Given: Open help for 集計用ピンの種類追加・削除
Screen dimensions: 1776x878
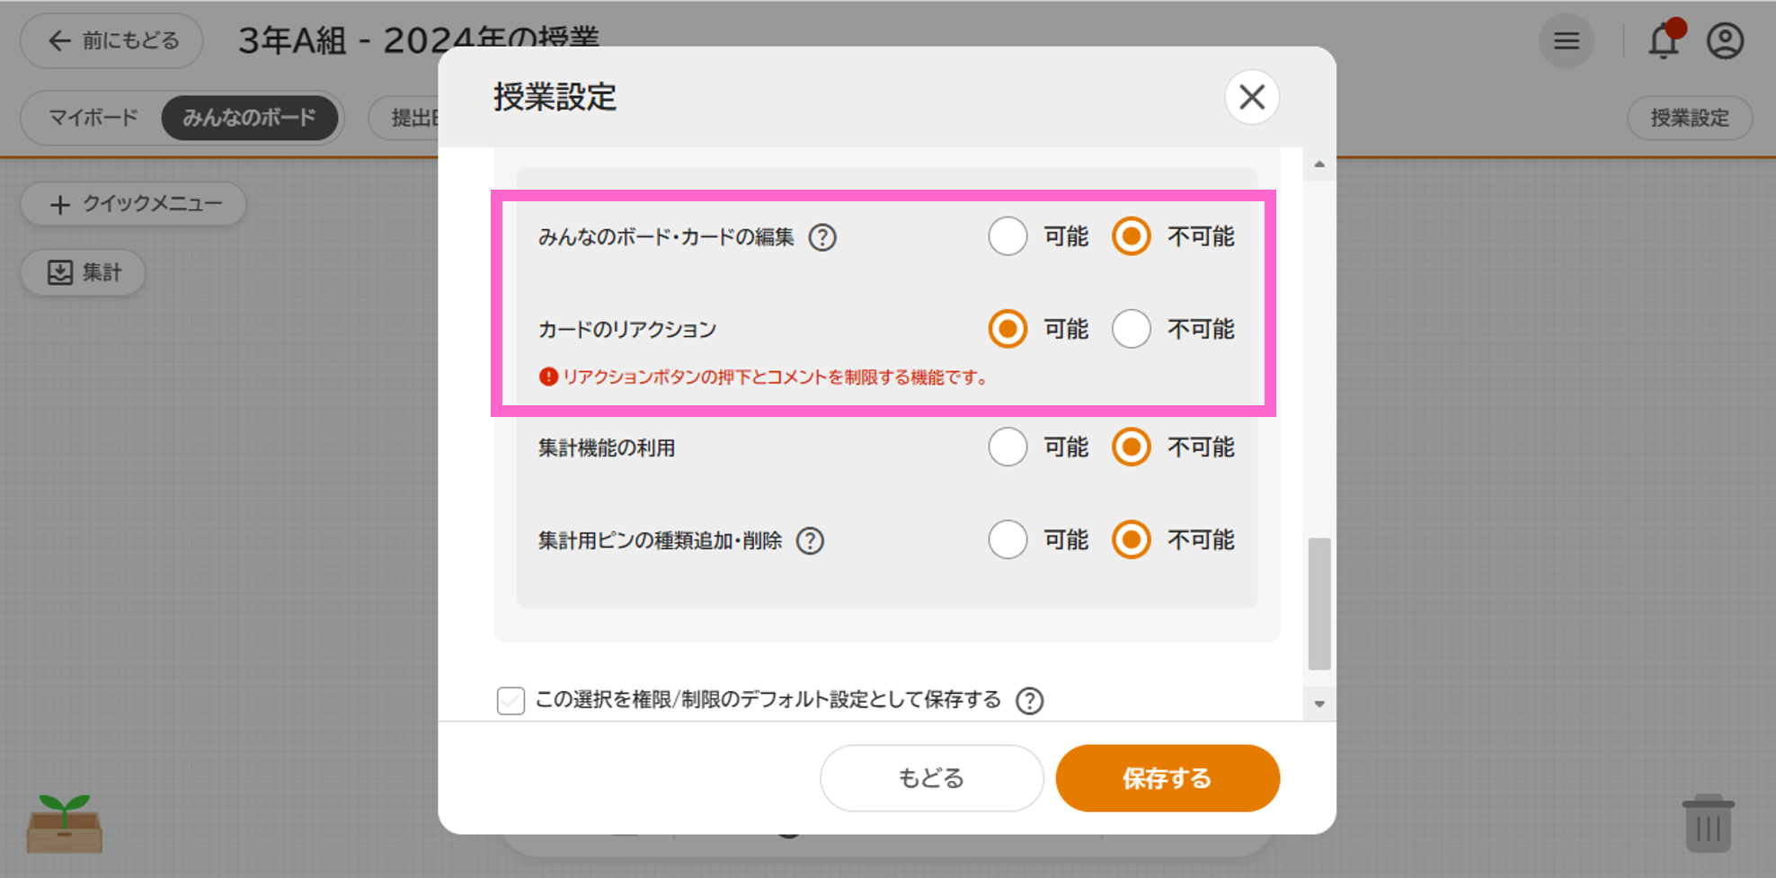Looking at the screenshot, I should click(x=810, y=540).
